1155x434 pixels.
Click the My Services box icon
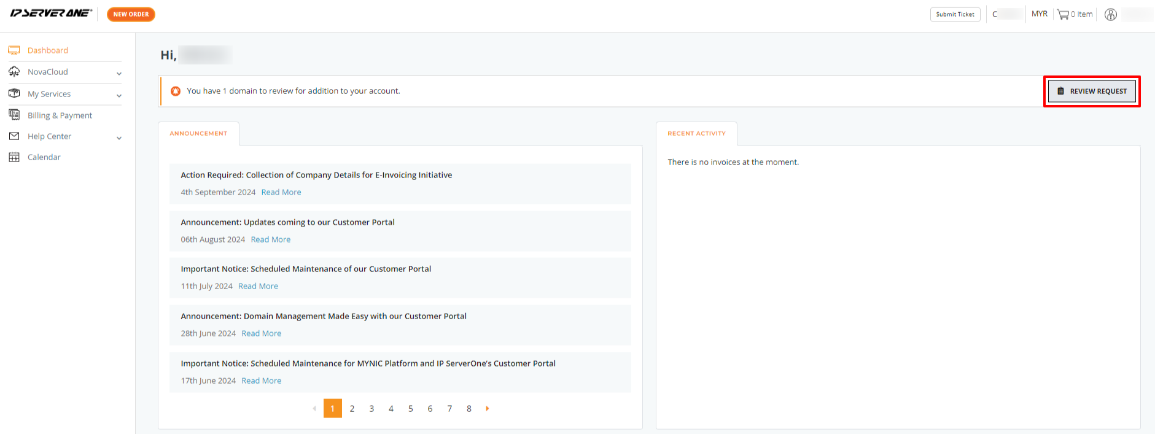tap(14, 93)
